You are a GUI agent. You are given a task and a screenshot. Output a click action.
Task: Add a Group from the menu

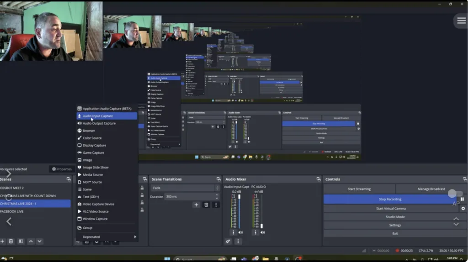pos(106,228)
